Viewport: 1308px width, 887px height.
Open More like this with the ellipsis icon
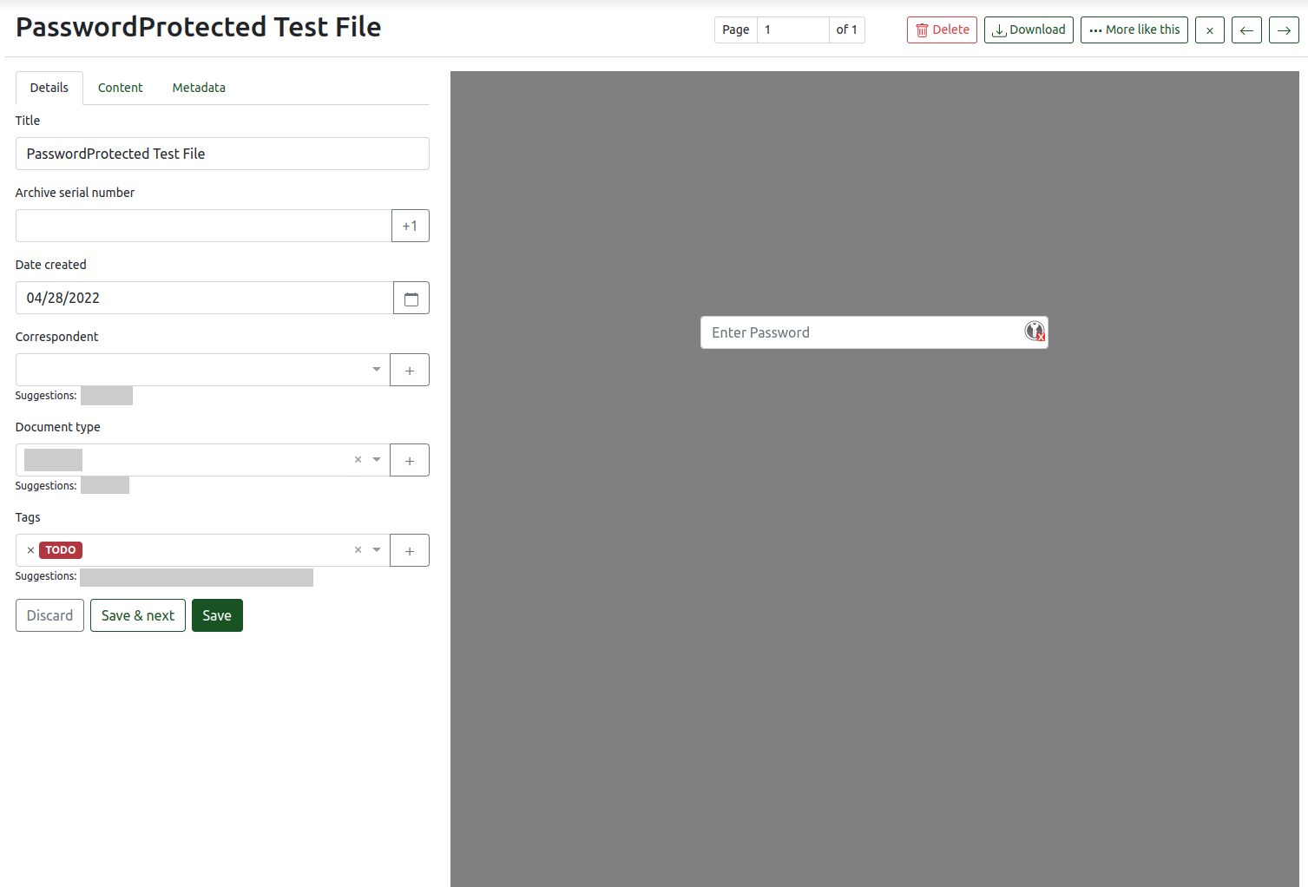click(x=1095, y=30)
